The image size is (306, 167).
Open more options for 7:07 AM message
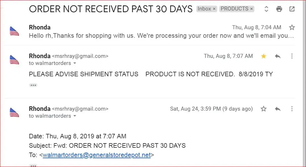coord(292,56)
